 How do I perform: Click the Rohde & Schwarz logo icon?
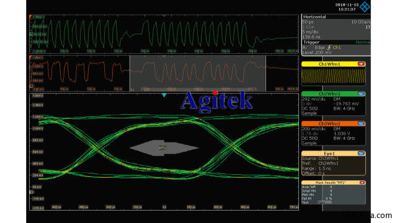click(x=365, y=7)
